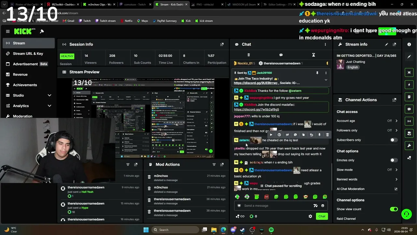Click the English language tag

[352, 67]
